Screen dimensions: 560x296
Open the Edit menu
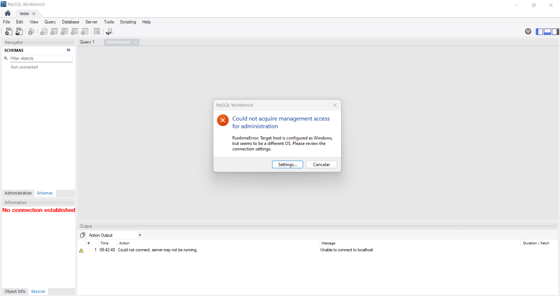coord(20,22)
